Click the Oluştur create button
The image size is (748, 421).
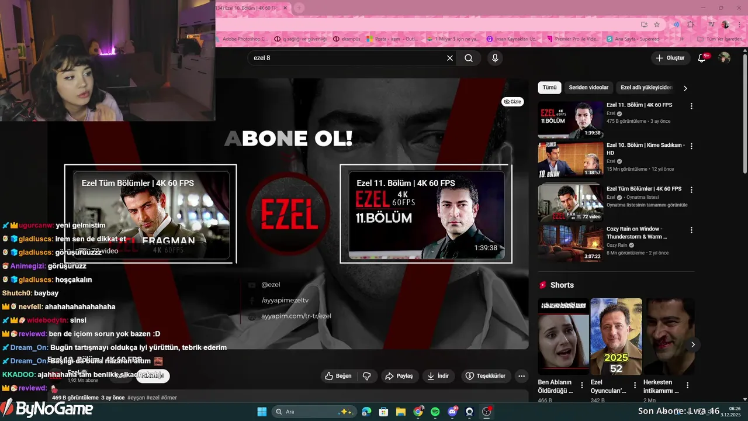(x=670, y=58)
